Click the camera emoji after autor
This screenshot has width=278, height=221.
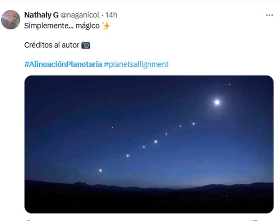(x=86, y=45)
